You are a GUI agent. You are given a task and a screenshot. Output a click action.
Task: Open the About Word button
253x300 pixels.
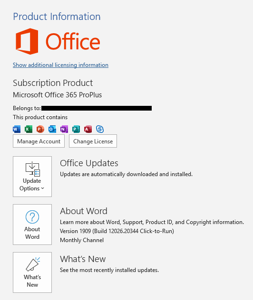[32, 225]
